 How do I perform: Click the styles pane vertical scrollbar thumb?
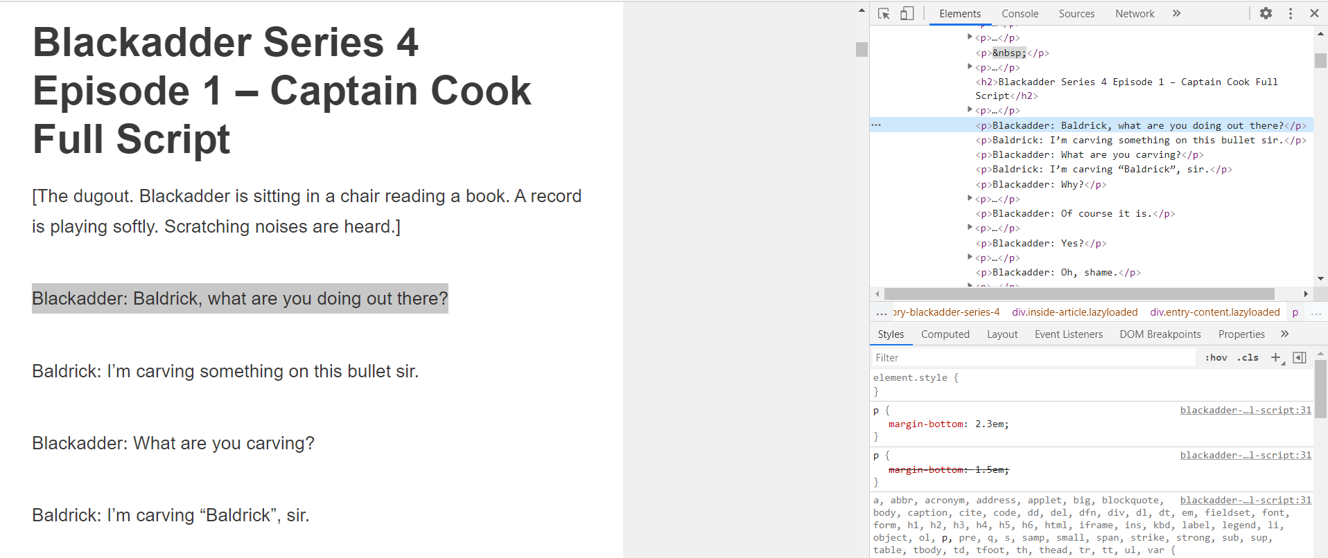1320,389
